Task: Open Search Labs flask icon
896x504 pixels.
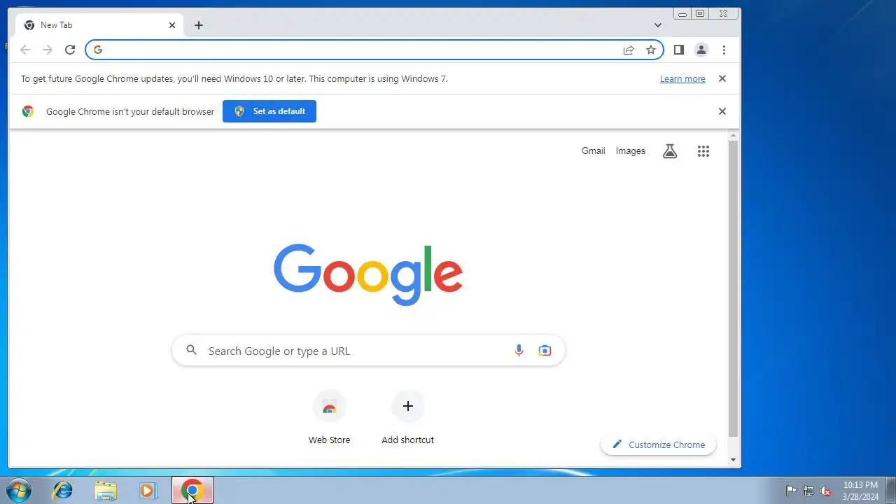Action: 670,151
